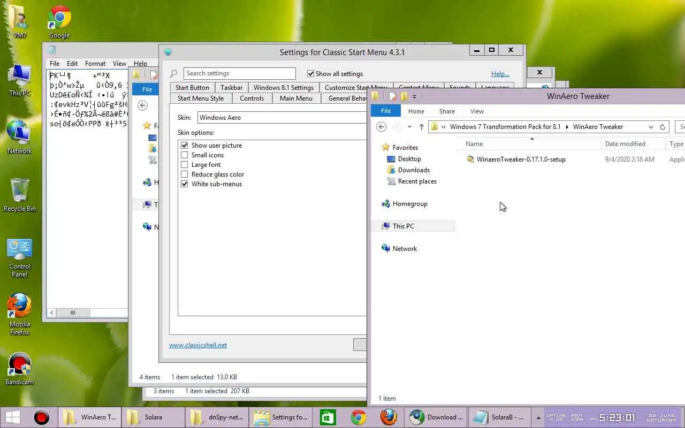Click the Notepad horizontal scrollbar thumb
685x428 pixels.
point(72,312)
